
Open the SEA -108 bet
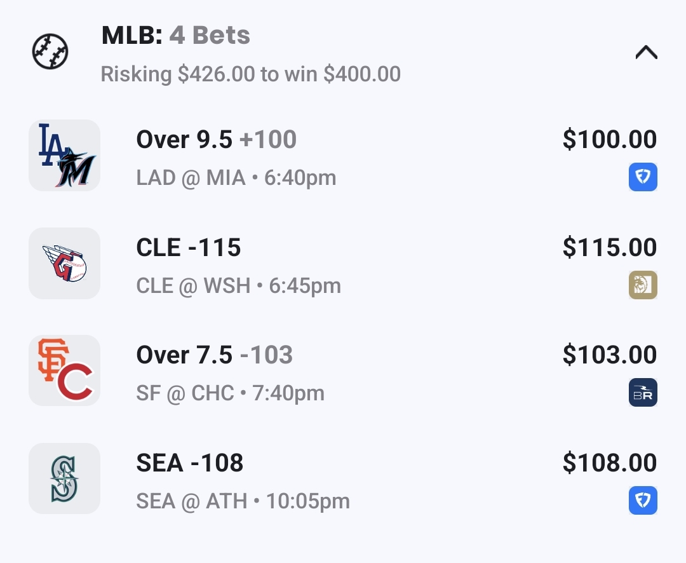(x=190, y=463)
